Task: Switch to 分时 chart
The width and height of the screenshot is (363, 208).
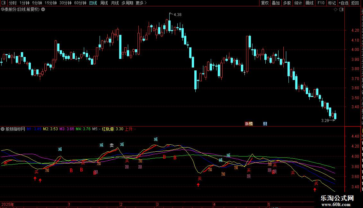Action: coord(13,3)
